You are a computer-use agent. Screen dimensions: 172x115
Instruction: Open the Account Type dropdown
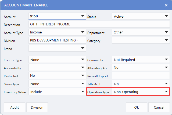pyautogui.click(x=83, y=32)
